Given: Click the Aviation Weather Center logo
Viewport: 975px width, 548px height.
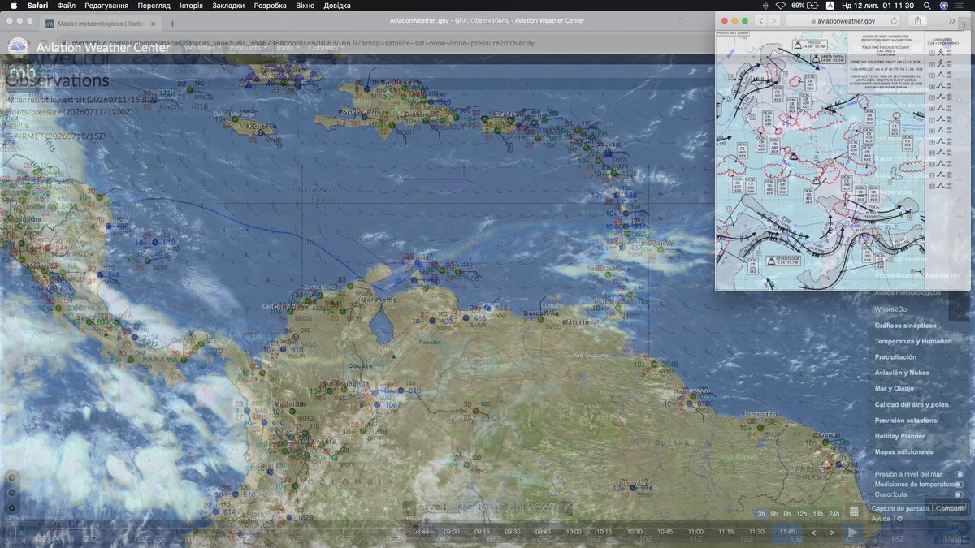Looking at the screenshot, I should [x=19, y=46].
